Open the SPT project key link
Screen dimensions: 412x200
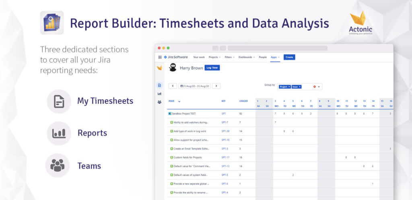tap(224, 113)
